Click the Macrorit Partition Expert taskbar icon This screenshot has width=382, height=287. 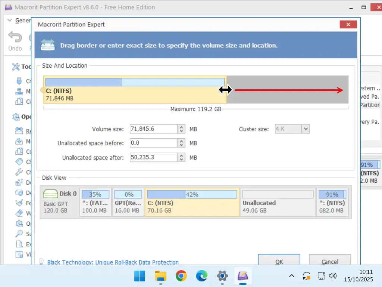(243, 276)
